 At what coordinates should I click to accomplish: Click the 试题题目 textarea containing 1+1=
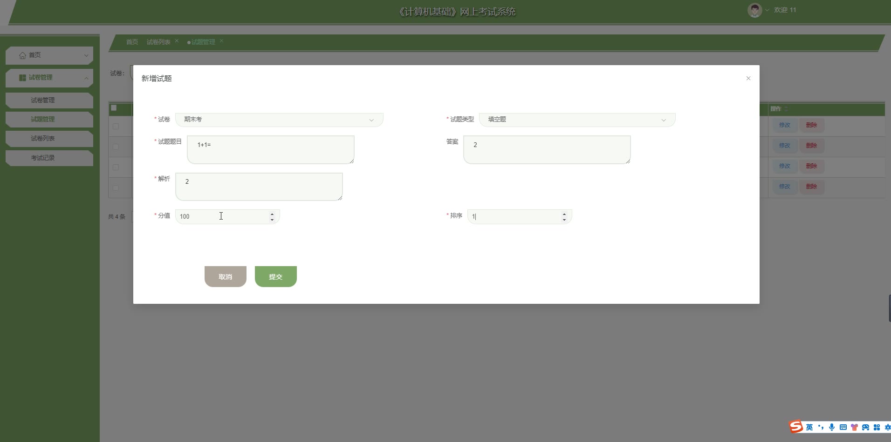point(271,150)
